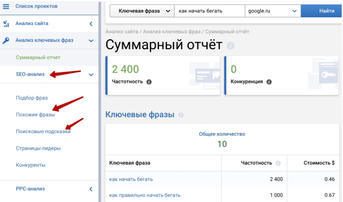Screen dimensions: 343x202
Task: Select Анализ сайта menu item
Action: (x=32, y=23)
